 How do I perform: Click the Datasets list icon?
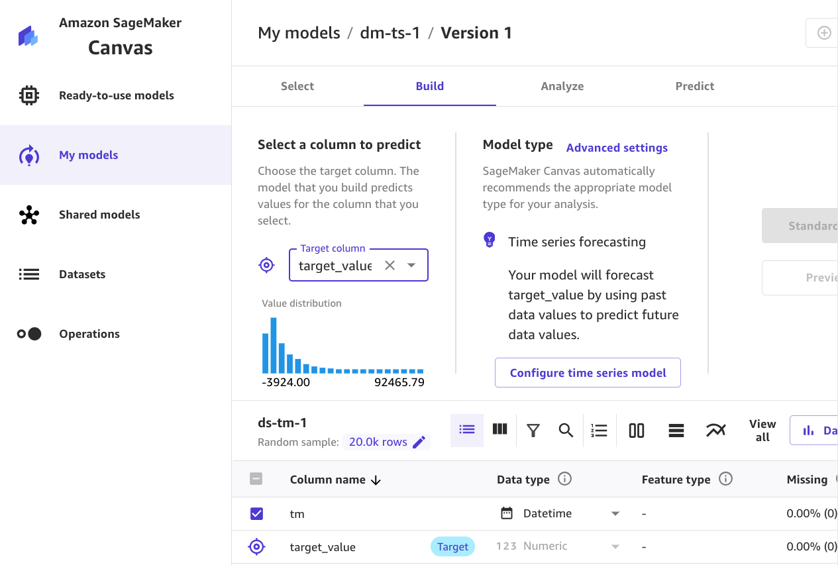(29, 274)
